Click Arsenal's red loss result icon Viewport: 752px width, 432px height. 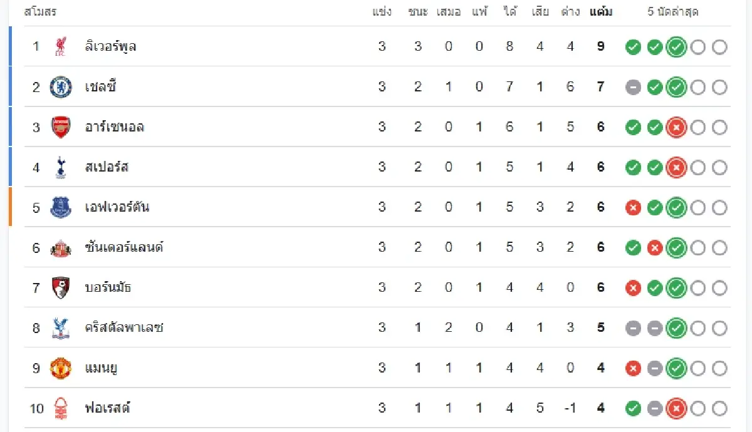coord(676,128)
